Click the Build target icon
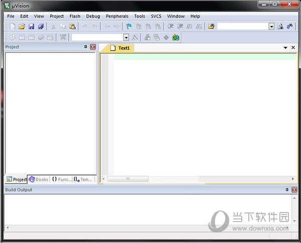Viewport: 301px width, 243px height. (x=22, y=37)
